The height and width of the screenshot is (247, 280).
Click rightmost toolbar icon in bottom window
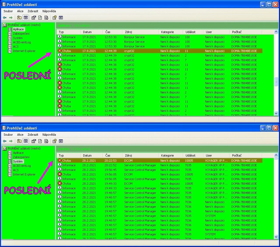[x=61, y=141]
